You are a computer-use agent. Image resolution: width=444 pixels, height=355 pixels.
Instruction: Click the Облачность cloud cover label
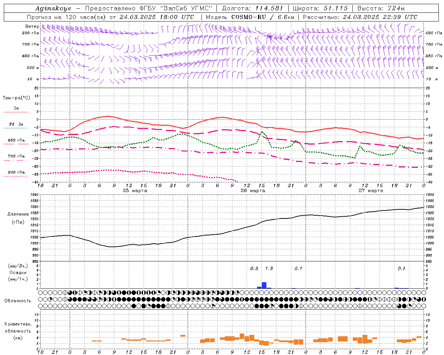click(x=17, y=301)
